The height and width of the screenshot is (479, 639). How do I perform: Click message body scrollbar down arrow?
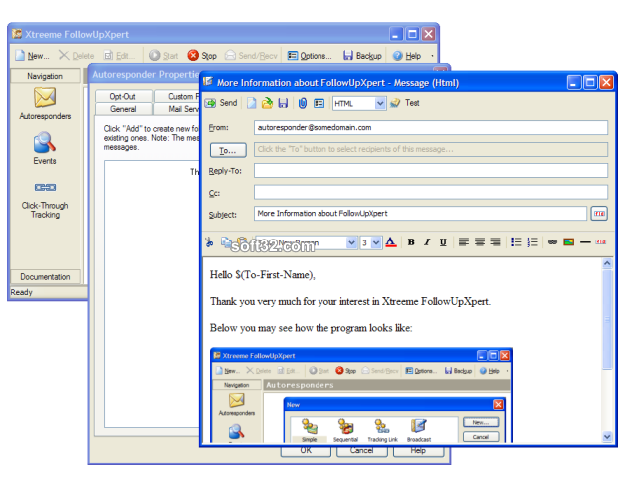607,437
